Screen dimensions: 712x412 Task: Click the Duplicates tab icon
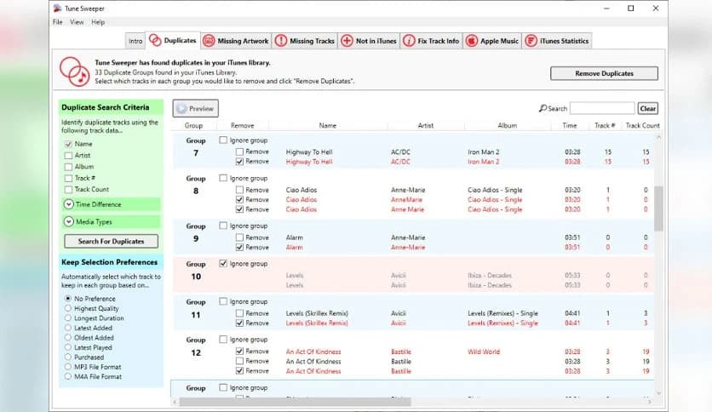click(x=155, y=41)
